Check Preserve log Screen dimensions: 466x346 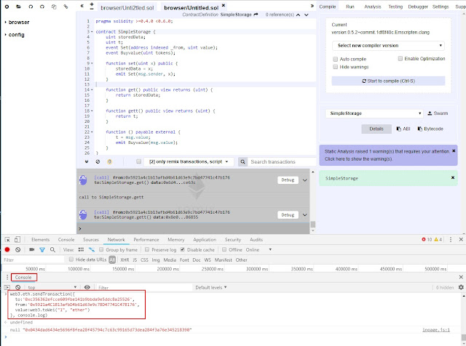pos(147,249)
